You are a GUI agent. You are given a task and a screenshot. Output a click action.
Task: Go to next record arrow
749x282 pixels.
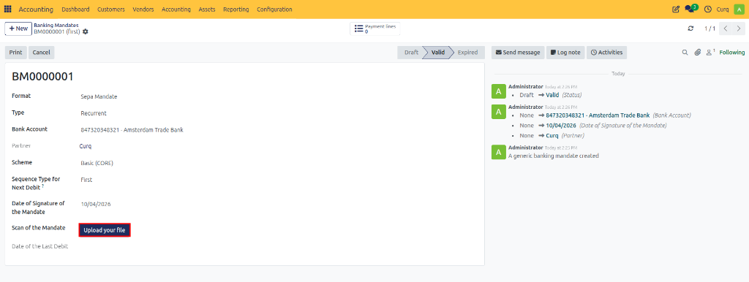[x=739, y=28]
